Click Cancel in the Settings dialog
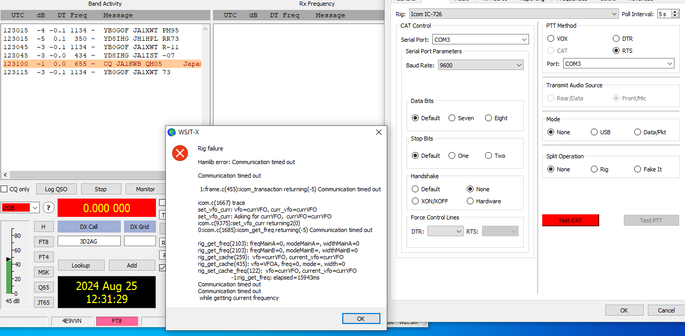The image size is (685, 336). (x=666, y=310)
